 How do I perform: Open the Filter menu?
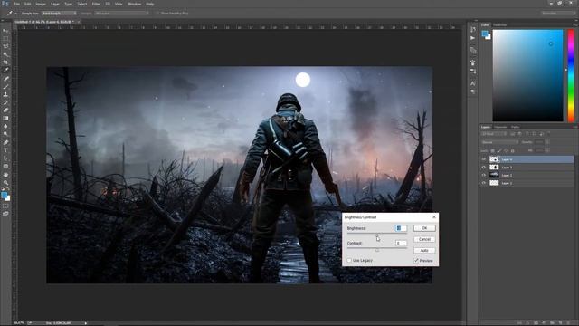pos(96,4)
